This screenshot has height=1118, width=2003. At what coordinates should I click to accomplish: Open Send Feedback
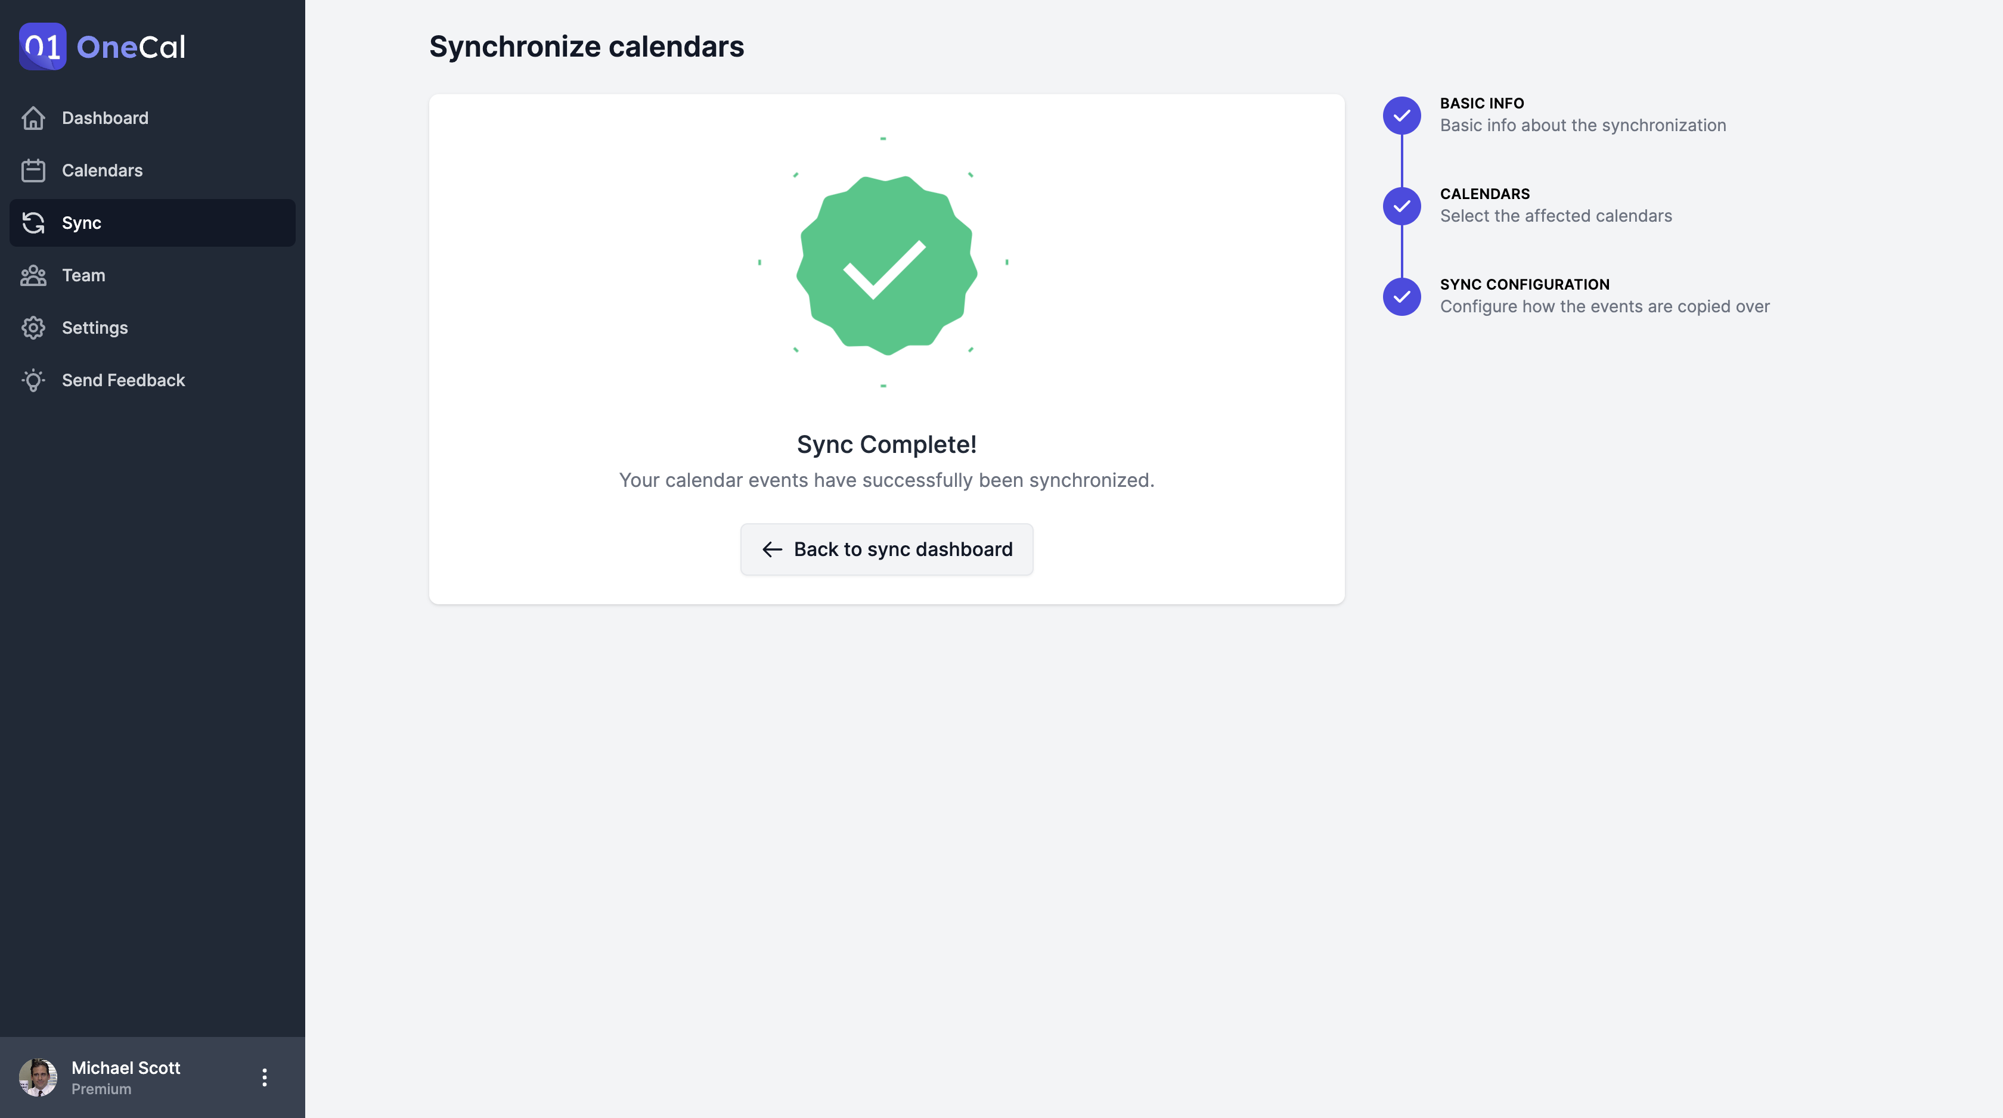click(123, 380)
